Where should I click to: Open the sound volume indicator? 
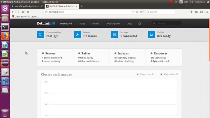(192, 2)
